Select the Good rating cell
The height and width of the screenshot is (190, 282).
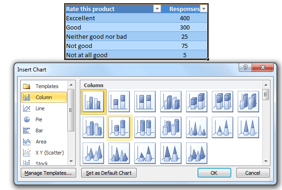[x=113, y=27]
